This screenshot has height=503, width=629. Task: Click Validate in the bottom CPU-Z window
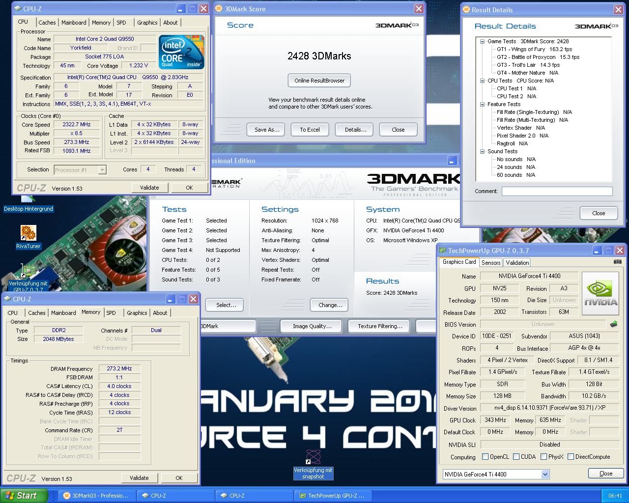(x=139, y=478)
